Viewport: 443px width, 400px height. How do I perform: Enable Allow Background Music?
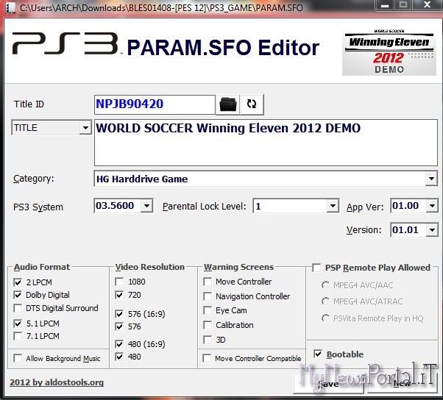[18, 359]
